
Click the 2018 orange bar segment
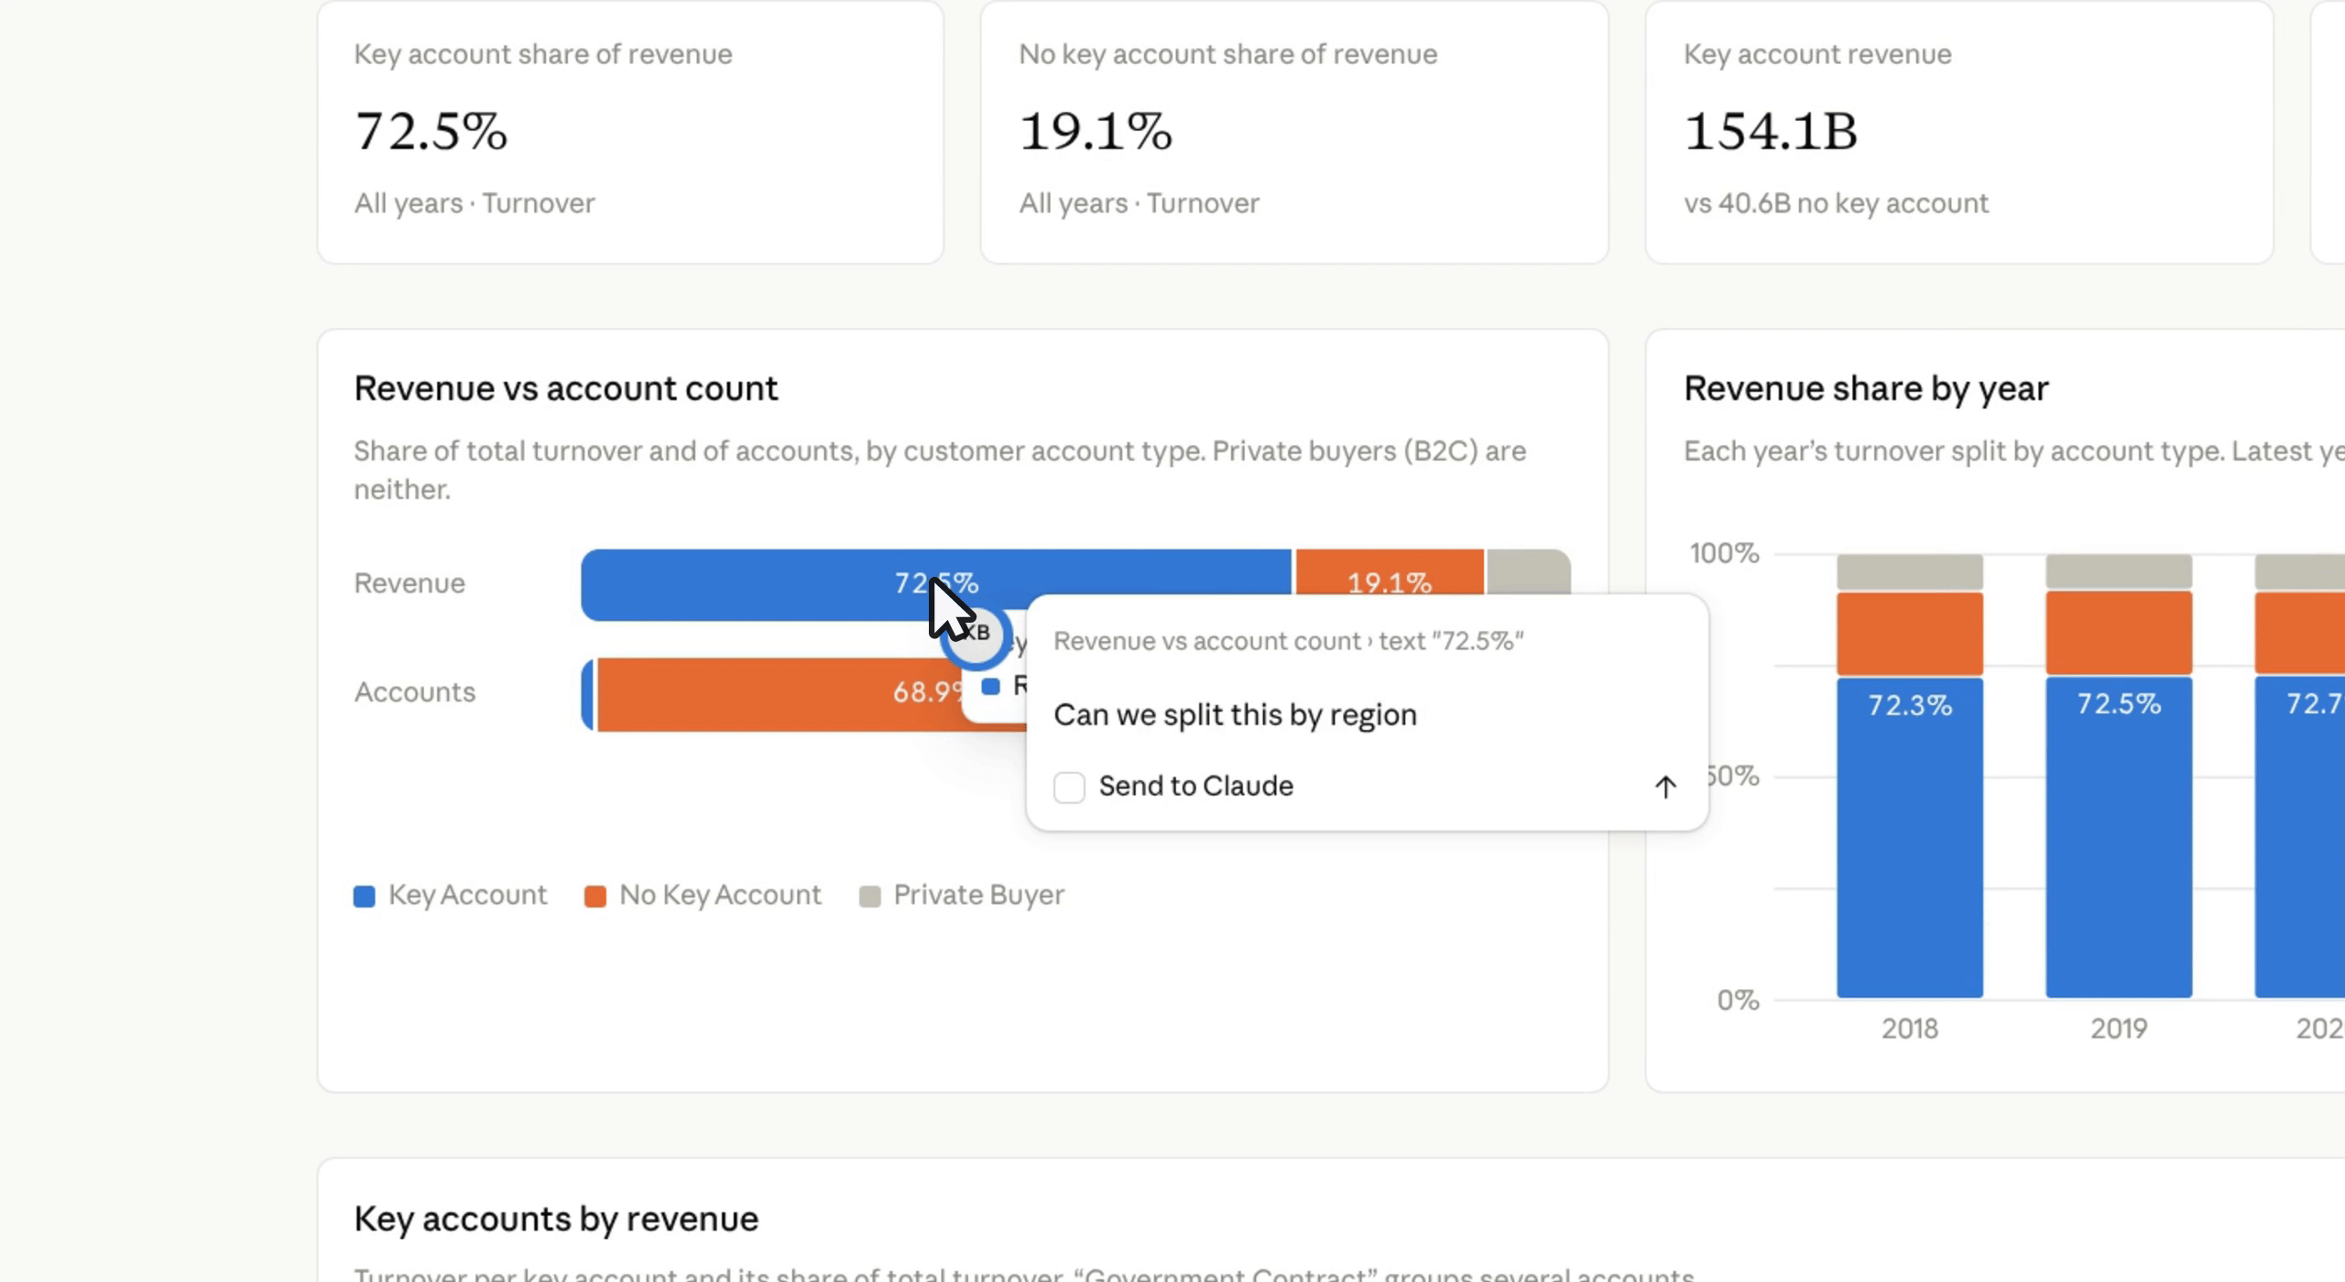[1909, 634]
